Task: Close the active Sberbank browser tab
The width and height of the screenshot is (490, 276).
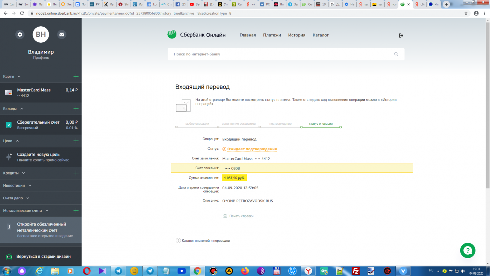Action: 408,5
